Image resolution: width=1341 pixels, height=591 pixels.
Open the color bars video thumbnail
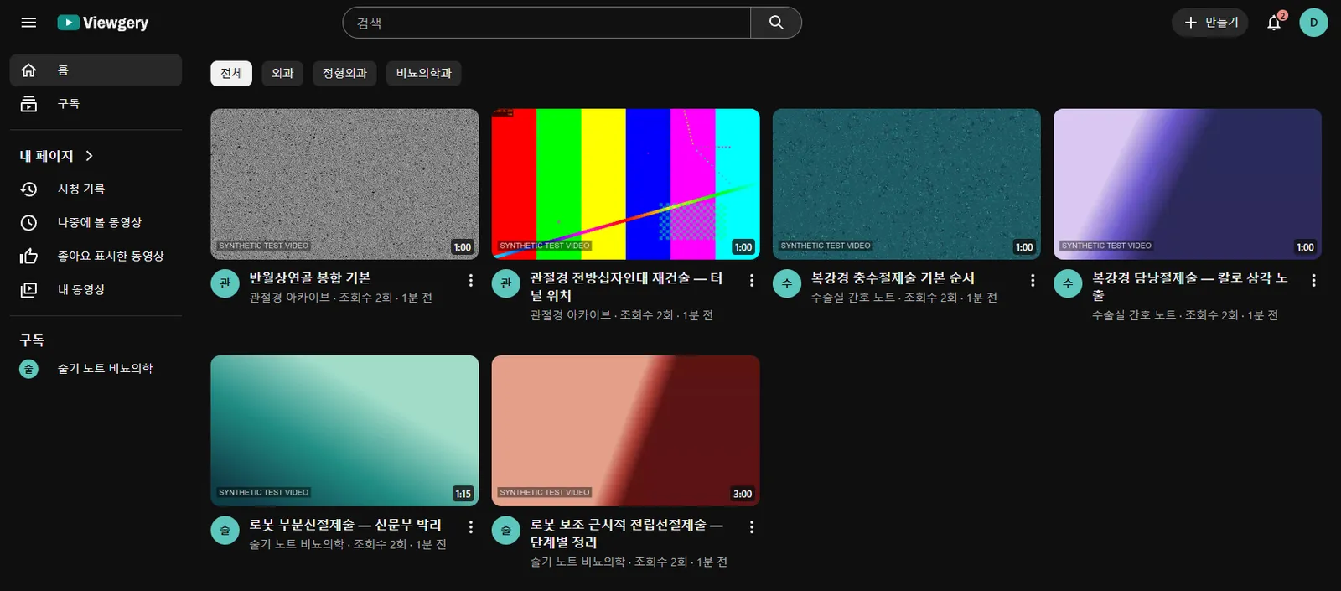tap(625, 184)
